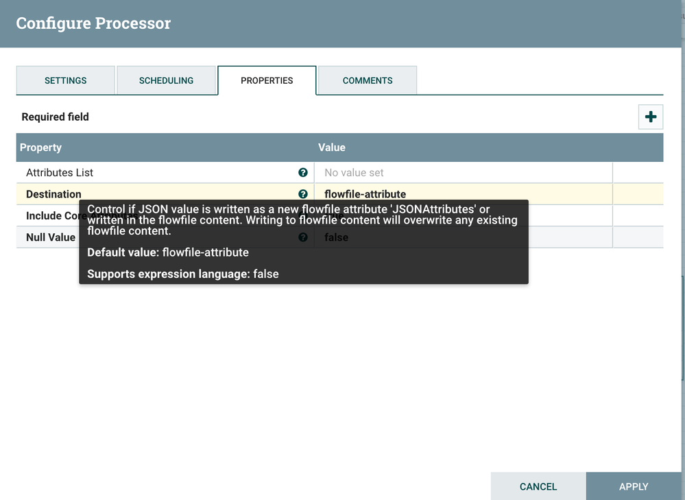Image resolution: width=685 pixels, height=500 pixels.
Task: Click help icon in Null Value row
Action: coord(303,237)
